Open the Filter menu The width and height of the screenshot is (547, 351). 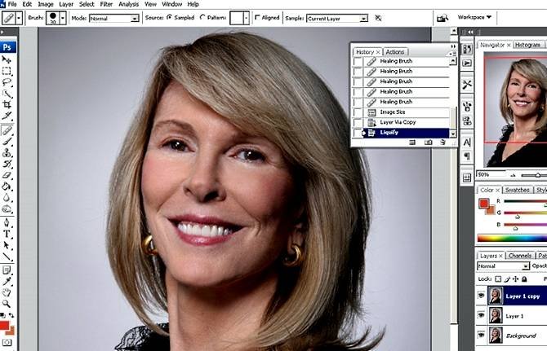[x=106, y=4]
